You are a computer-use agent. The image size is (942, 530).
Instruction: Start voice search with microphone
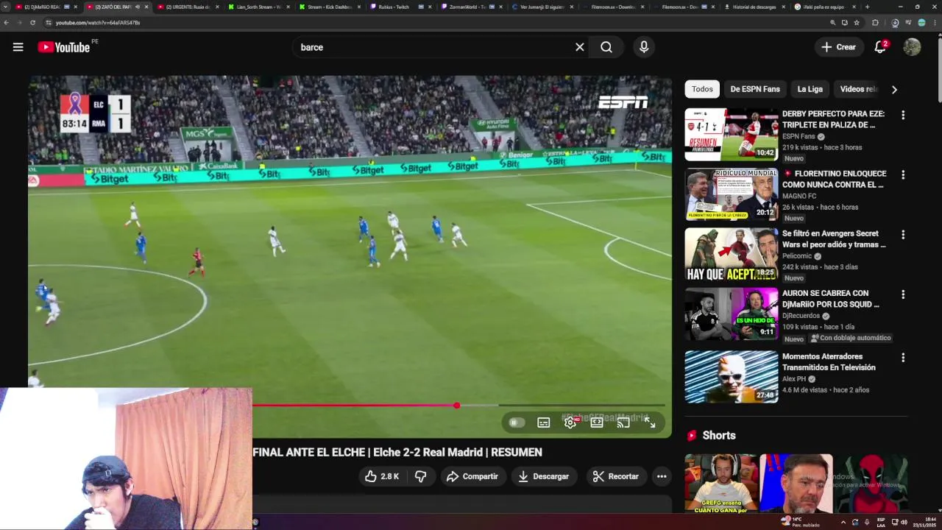click(x=644, y=47)
